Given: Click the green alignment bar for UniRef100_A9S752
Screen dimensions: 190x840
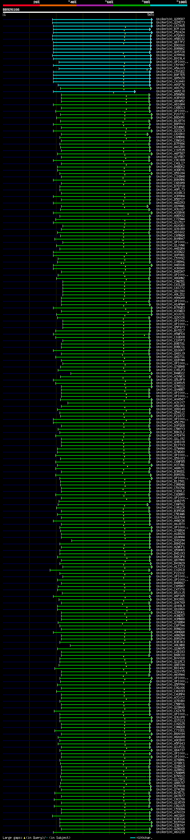Looking at the screenshot, I should click(106, 88).
